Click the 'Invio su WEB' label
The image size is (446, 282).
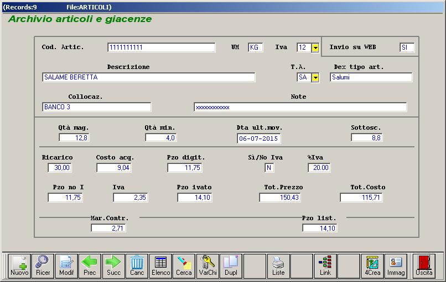click(352, 47)
